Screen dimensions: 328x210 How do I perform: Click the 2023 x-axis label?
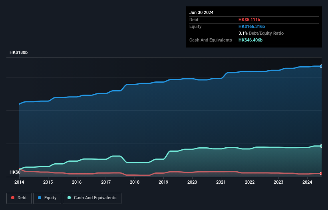coord(278,182)
